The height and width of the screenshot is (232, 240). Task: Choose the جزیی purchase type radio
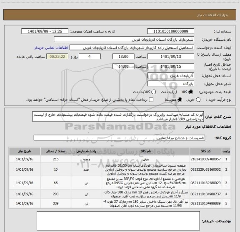pos(198,100)
